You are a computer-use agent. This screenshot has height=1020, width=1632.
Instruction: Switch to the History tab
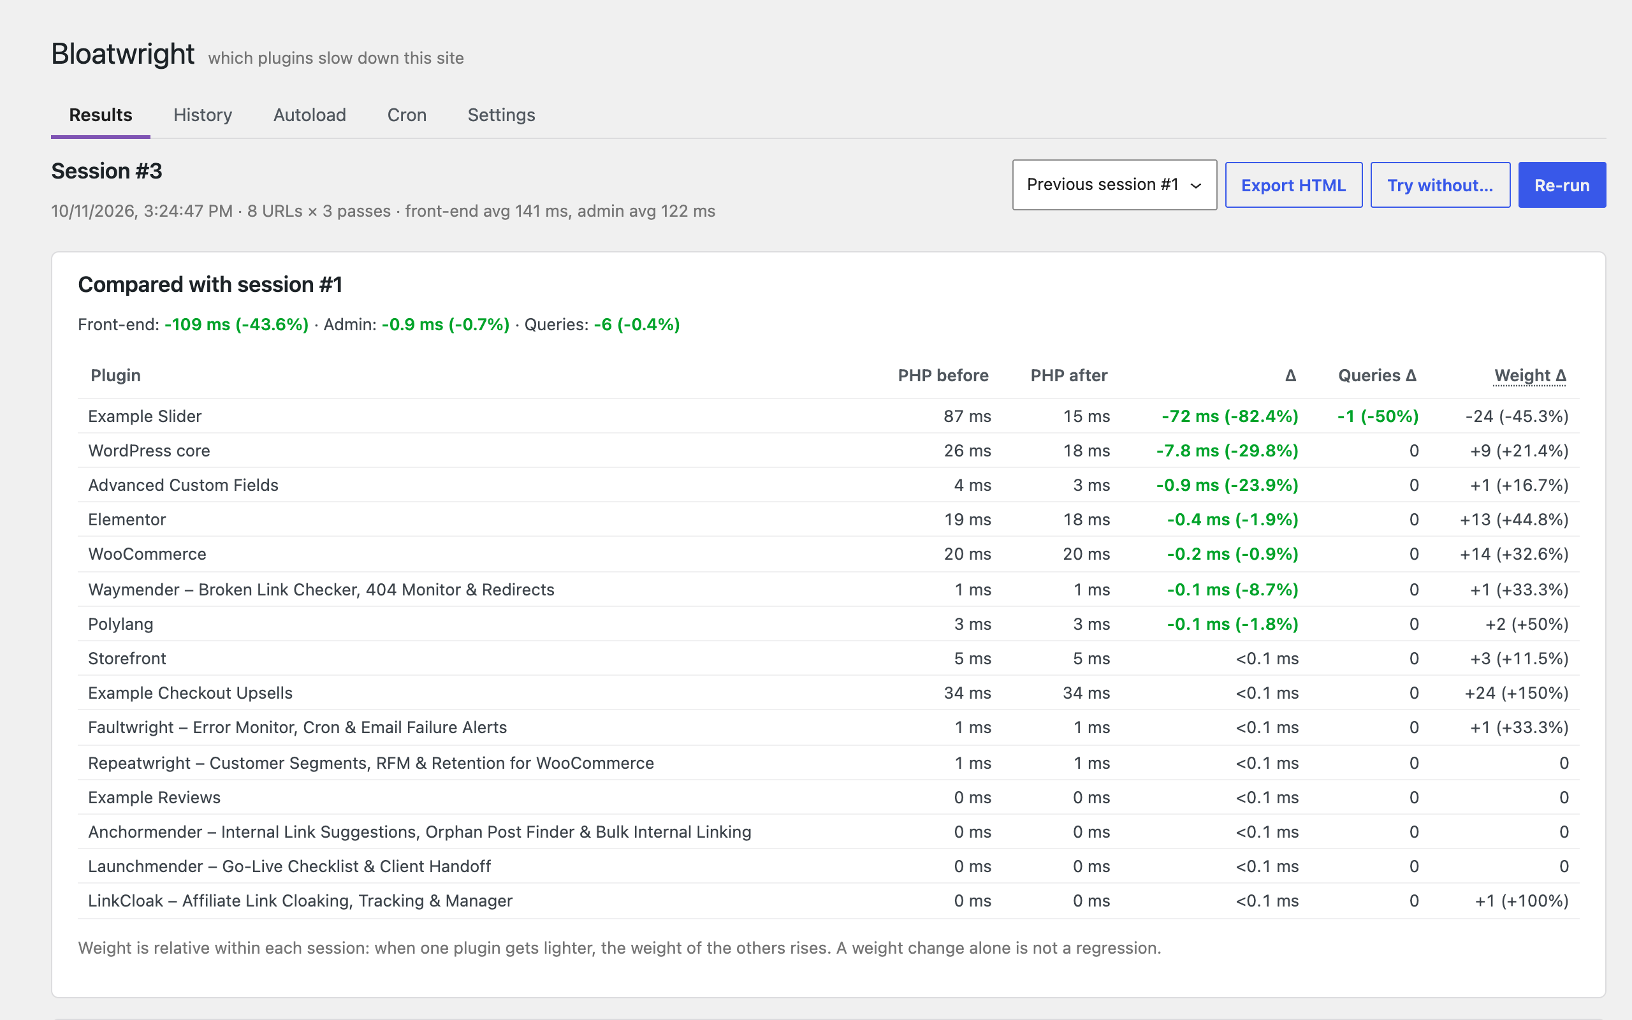pyautogui.click(x=202, y=115)
